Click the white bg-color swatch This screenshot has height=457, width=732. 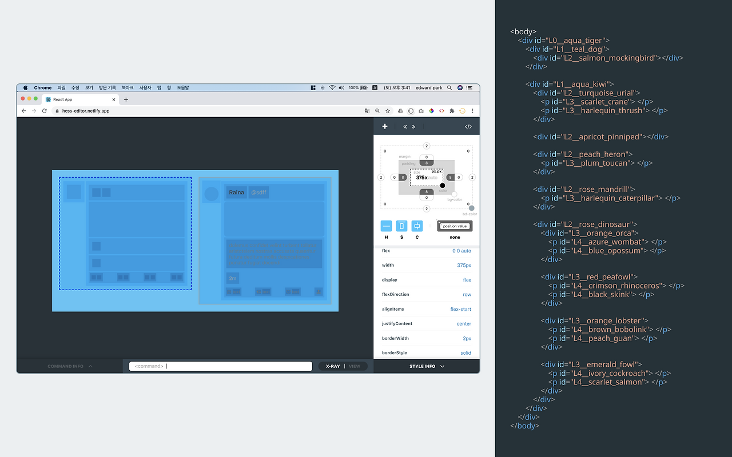[454, 194]
